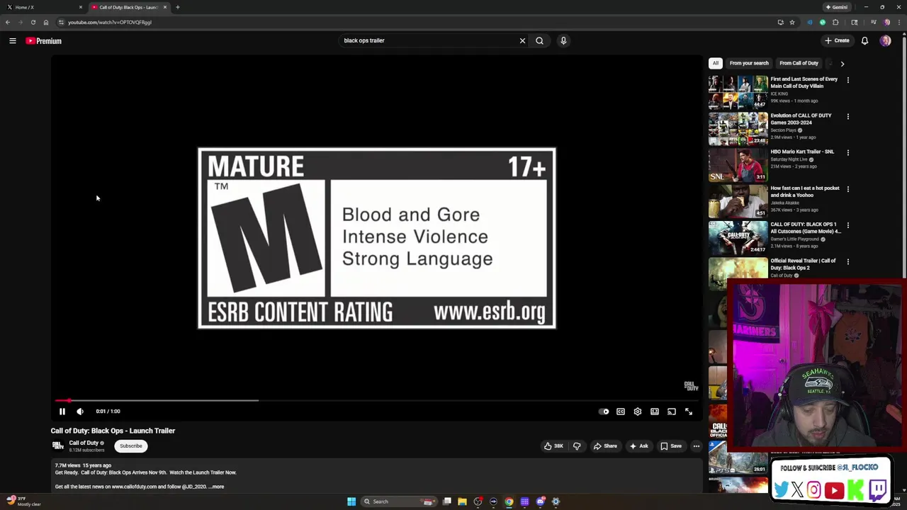This screenshot has width=907, height=510.
Task: Open the Create menu button
Action: pyautogui.click(x=837, y=40)
